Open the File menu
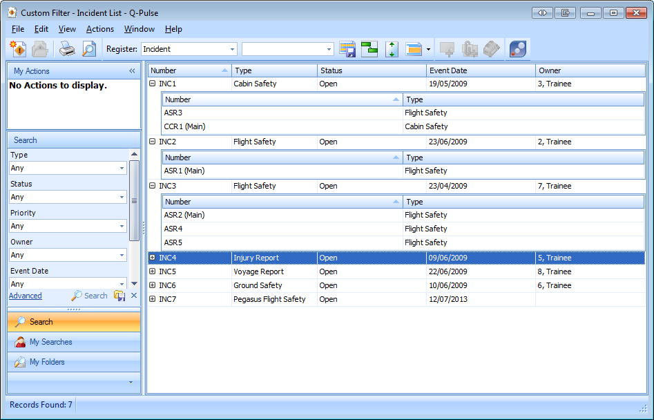 (x=18, y=29)
